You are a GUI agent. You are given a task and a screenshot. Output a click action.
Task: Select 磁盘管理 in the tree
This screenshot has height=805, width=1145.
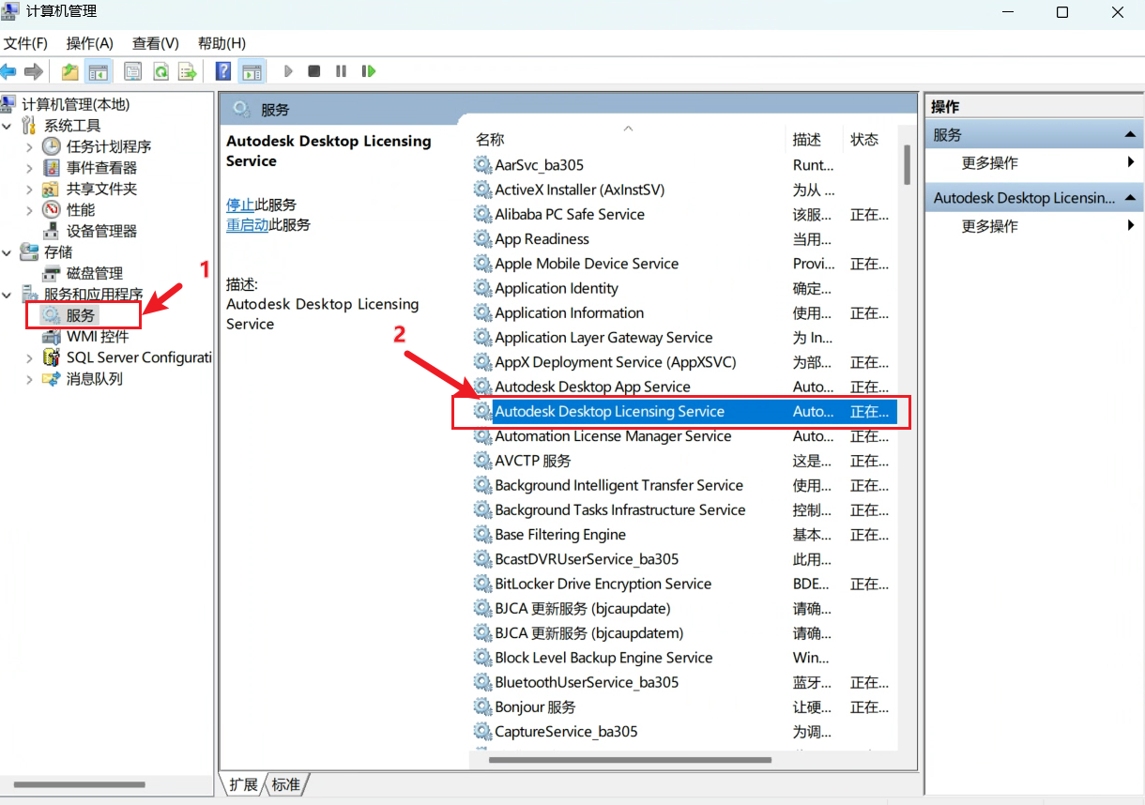click(x=94, y=273)
